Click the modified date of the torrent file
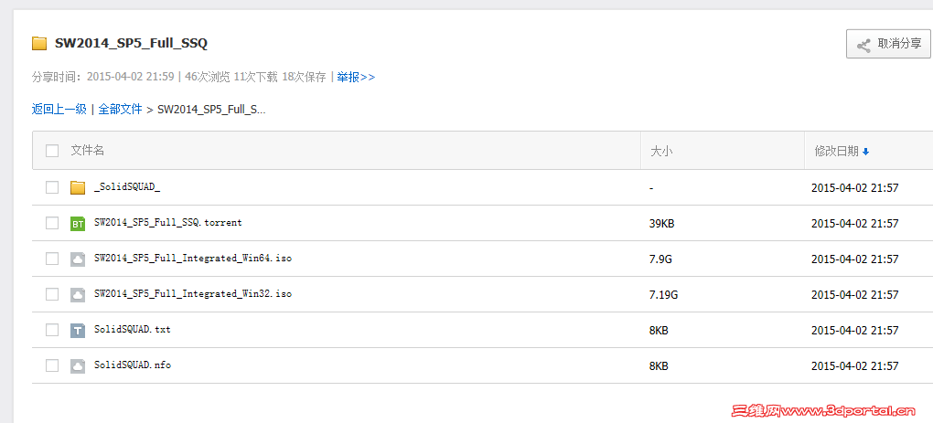 (x=854, y=224)
